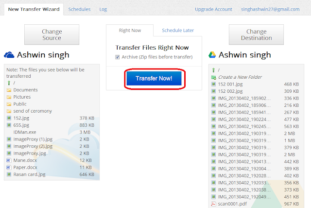Click the OneDrive cloud icon beside source name
This screenshot has width=311, height=208.
coord(9,55)
